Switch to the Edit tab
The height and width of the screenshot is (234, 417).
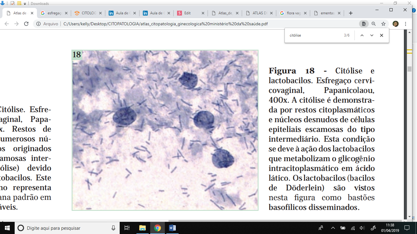tap(191, 13)
